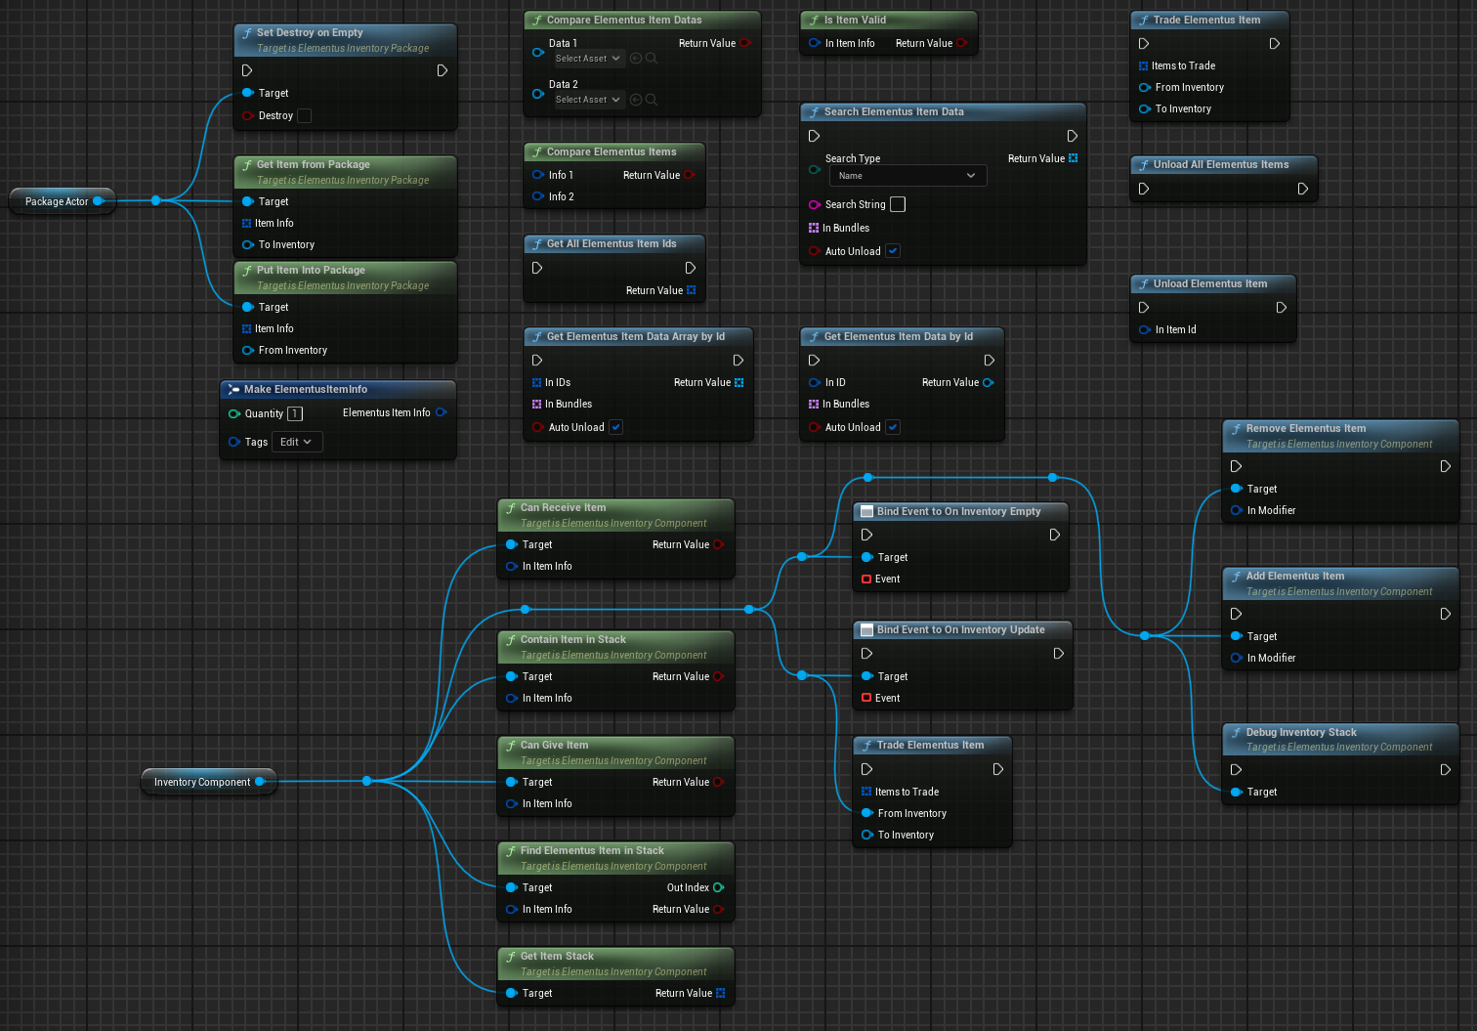Viewport: 1477px width, 1031px height.
Task: Click the use-selected-asset arrow icon beside Data 2
Action: point(635,99)
